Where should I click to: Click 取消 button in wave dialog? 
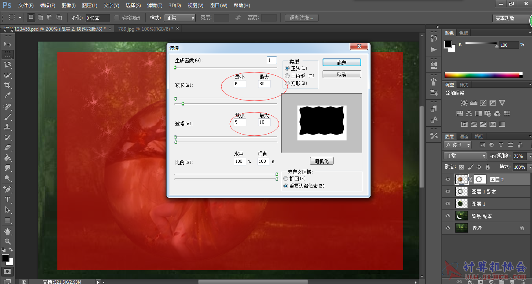342,75
